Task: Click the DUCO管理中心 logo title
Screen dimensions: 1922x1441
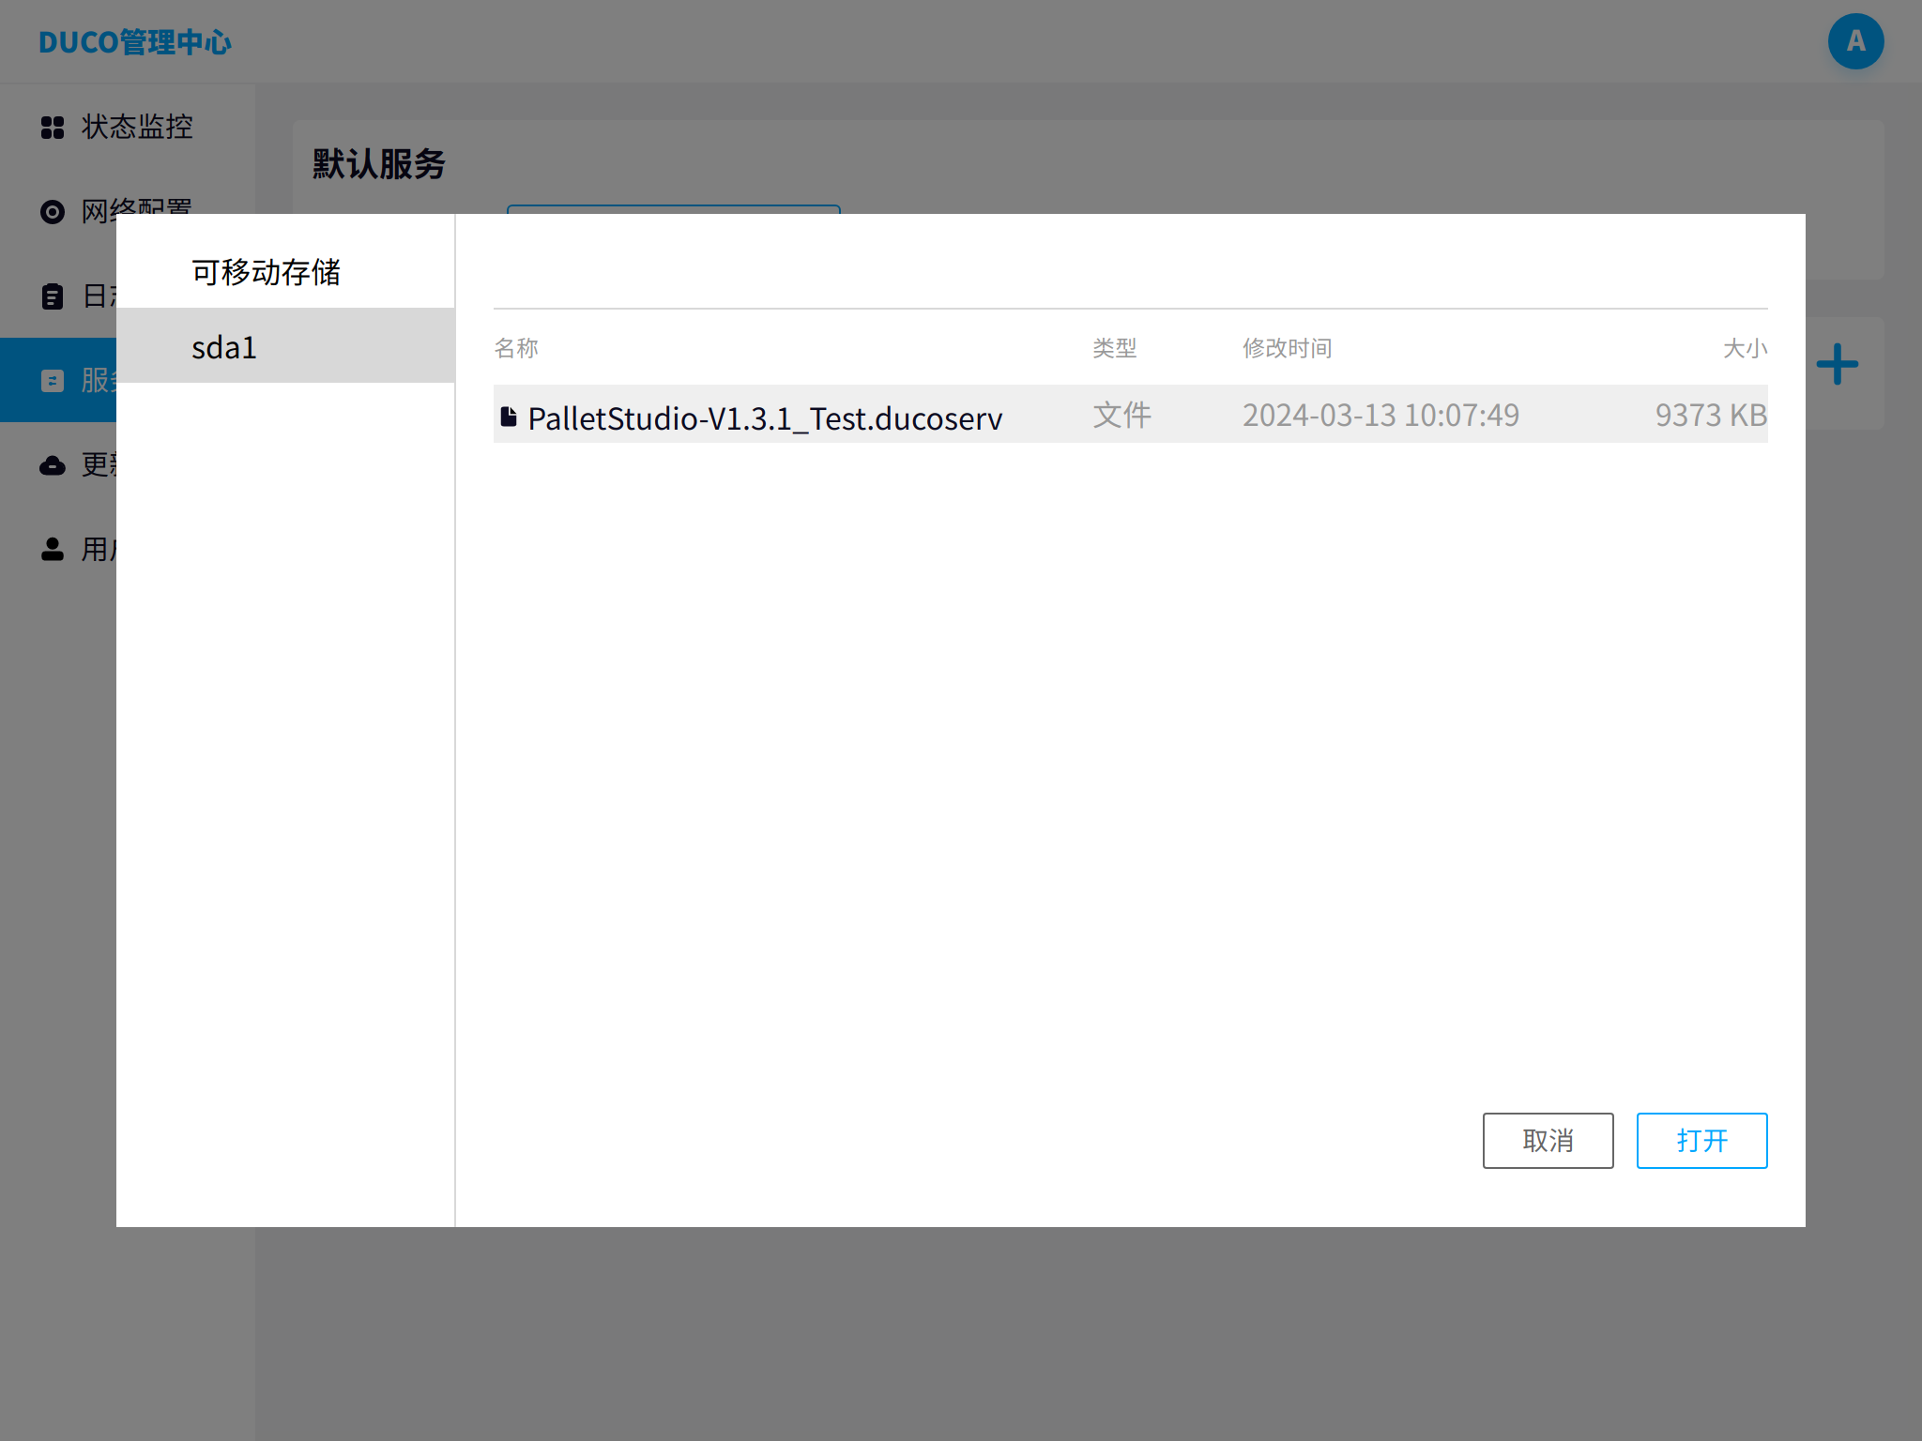Action: tap(135, 42)
